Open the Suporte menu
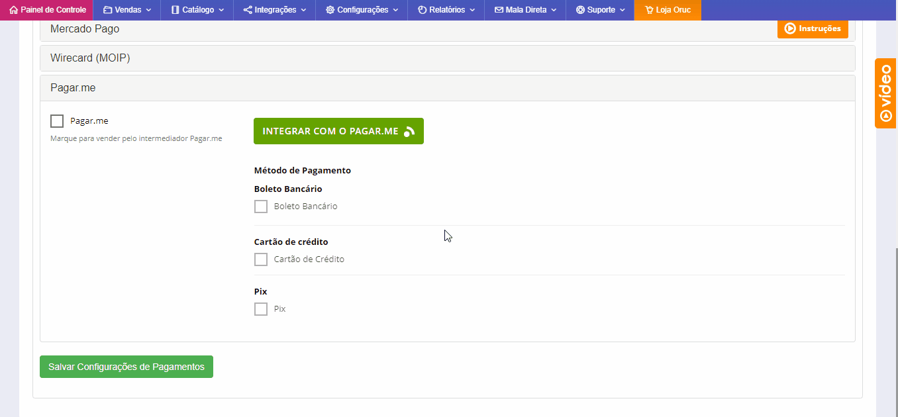The width and height of the screenshot is (898, 417). (x=600, y=10)
